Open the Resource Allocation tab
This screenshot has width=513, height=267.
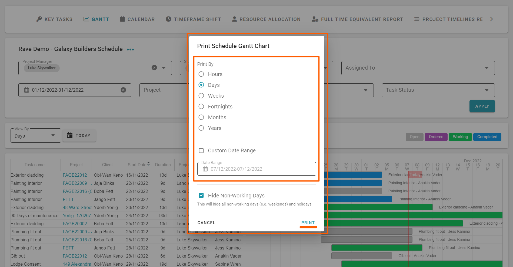click(266, 19)
